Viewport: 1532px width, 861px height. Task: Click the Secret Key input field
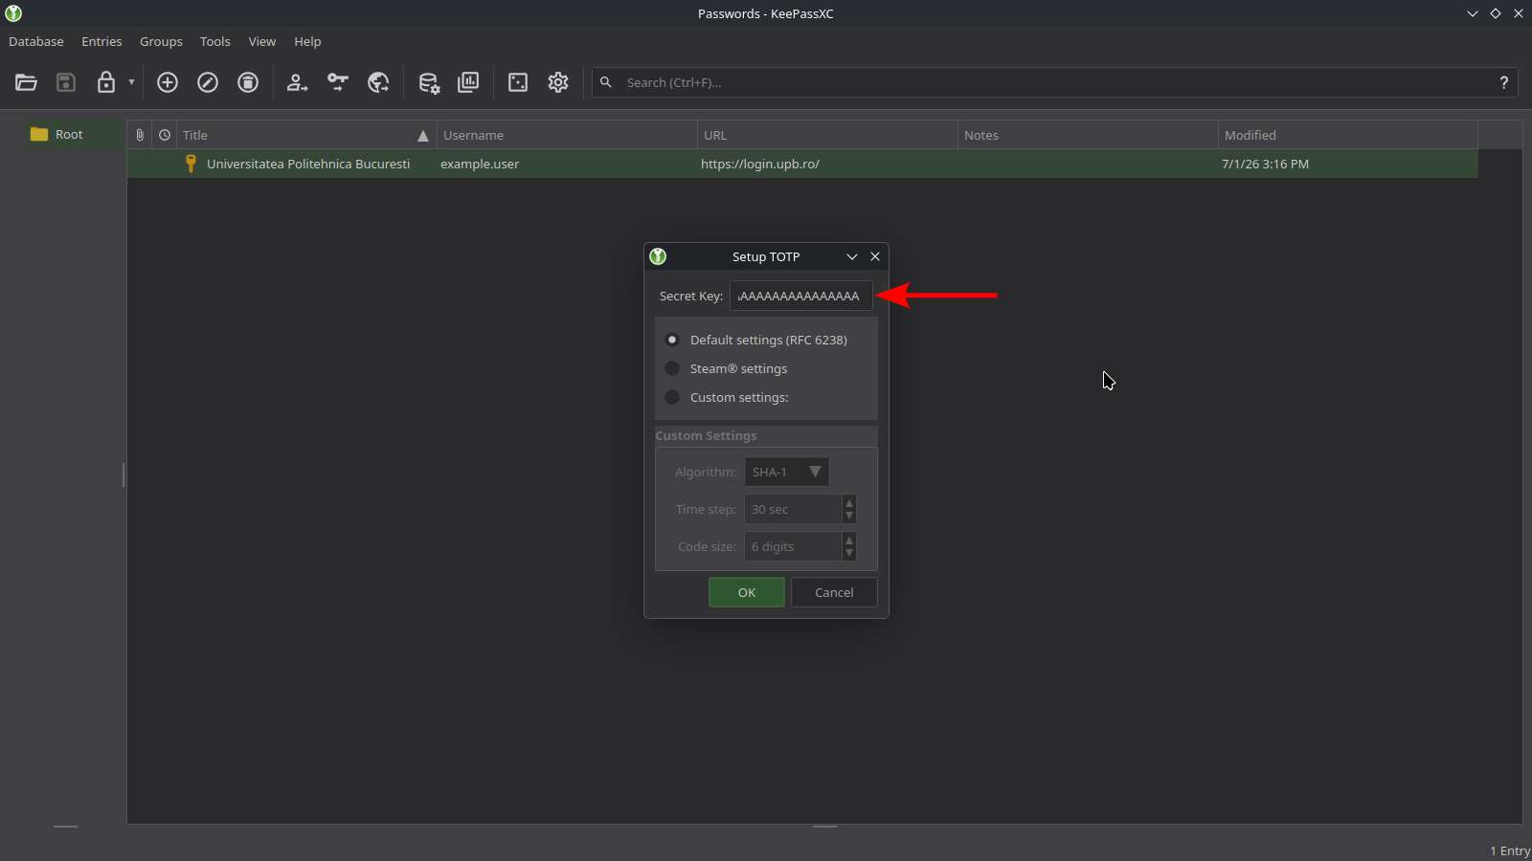[800, 296]
